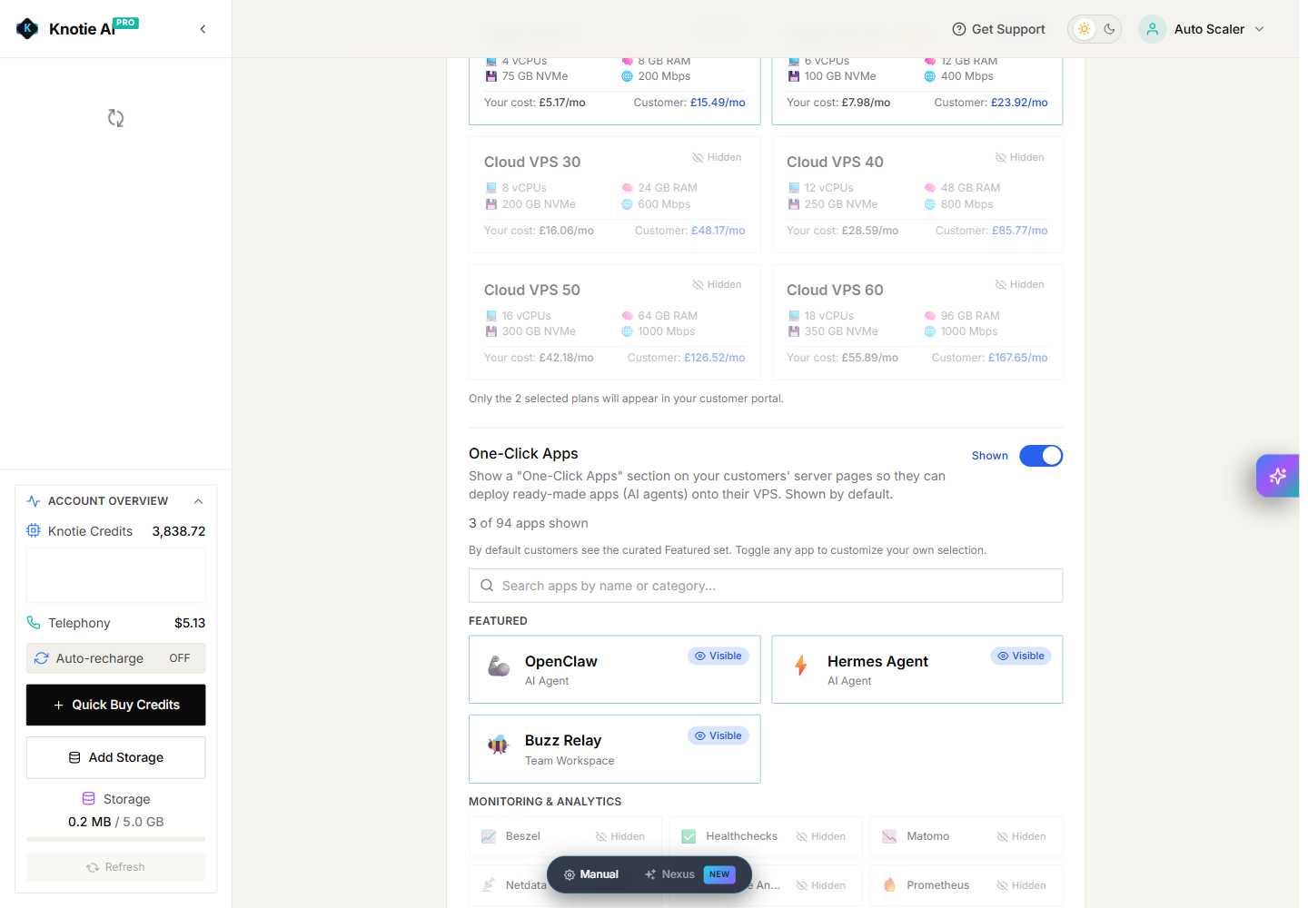Click the Knotie Credits chip icon
This screenshot has height=908, width=1308.
pos(34,530)
